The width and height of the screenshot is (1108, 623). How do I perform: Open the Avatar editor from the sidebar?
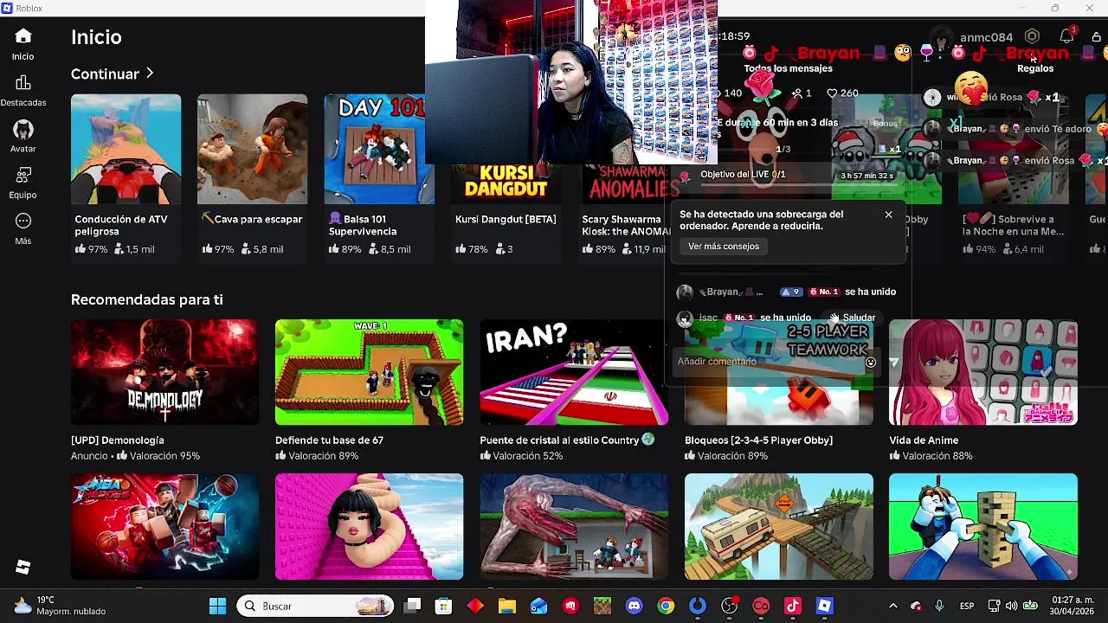pyautogui.click(x=23, y=138)
